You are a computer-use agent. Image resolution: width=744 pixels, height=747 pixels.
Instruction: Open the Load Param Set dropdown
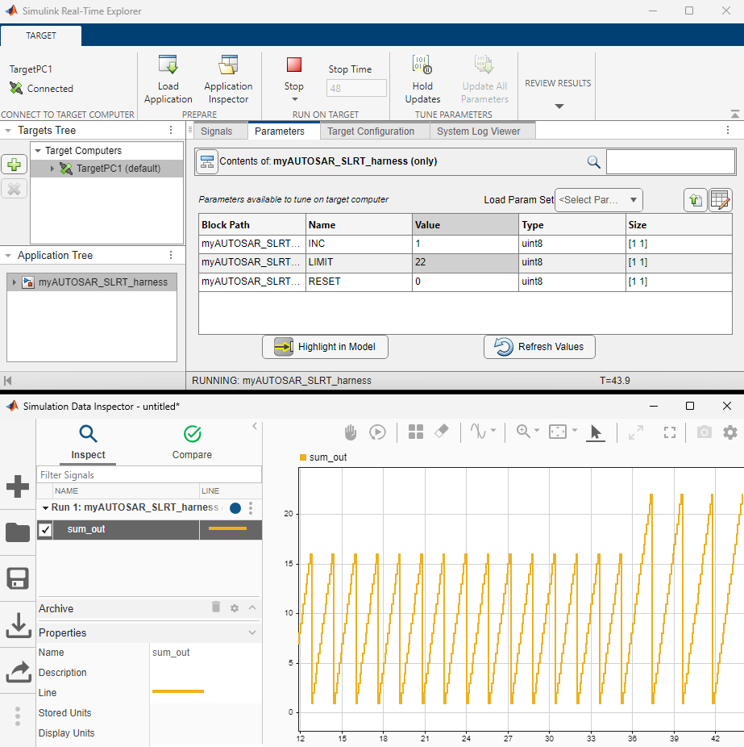click(600, 200)
